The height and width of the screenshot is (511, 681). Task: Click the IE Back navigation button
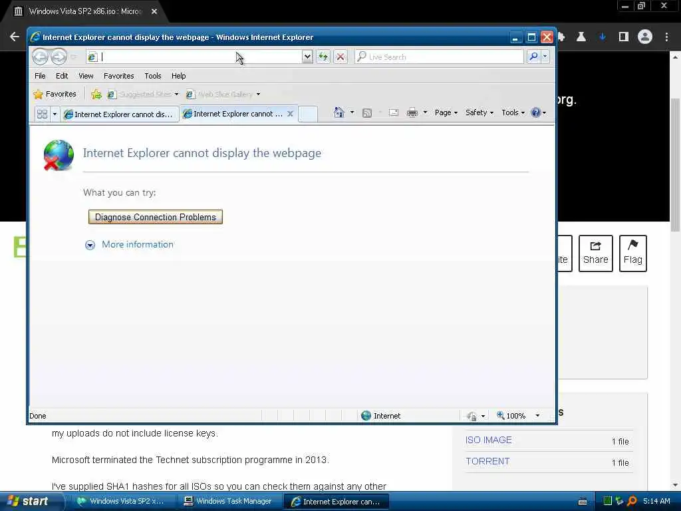click(40, 57)
